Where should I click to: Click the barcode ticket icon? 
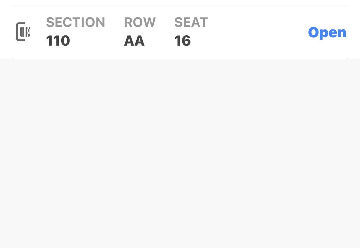click(x=23, y=32)
